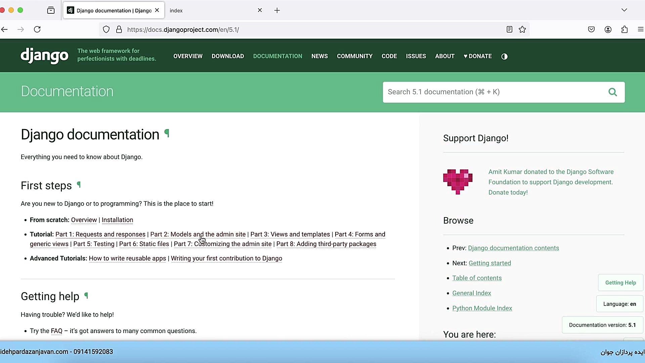Open the Table of contents link
645x363 pixels.
click(x=477, y=278)
